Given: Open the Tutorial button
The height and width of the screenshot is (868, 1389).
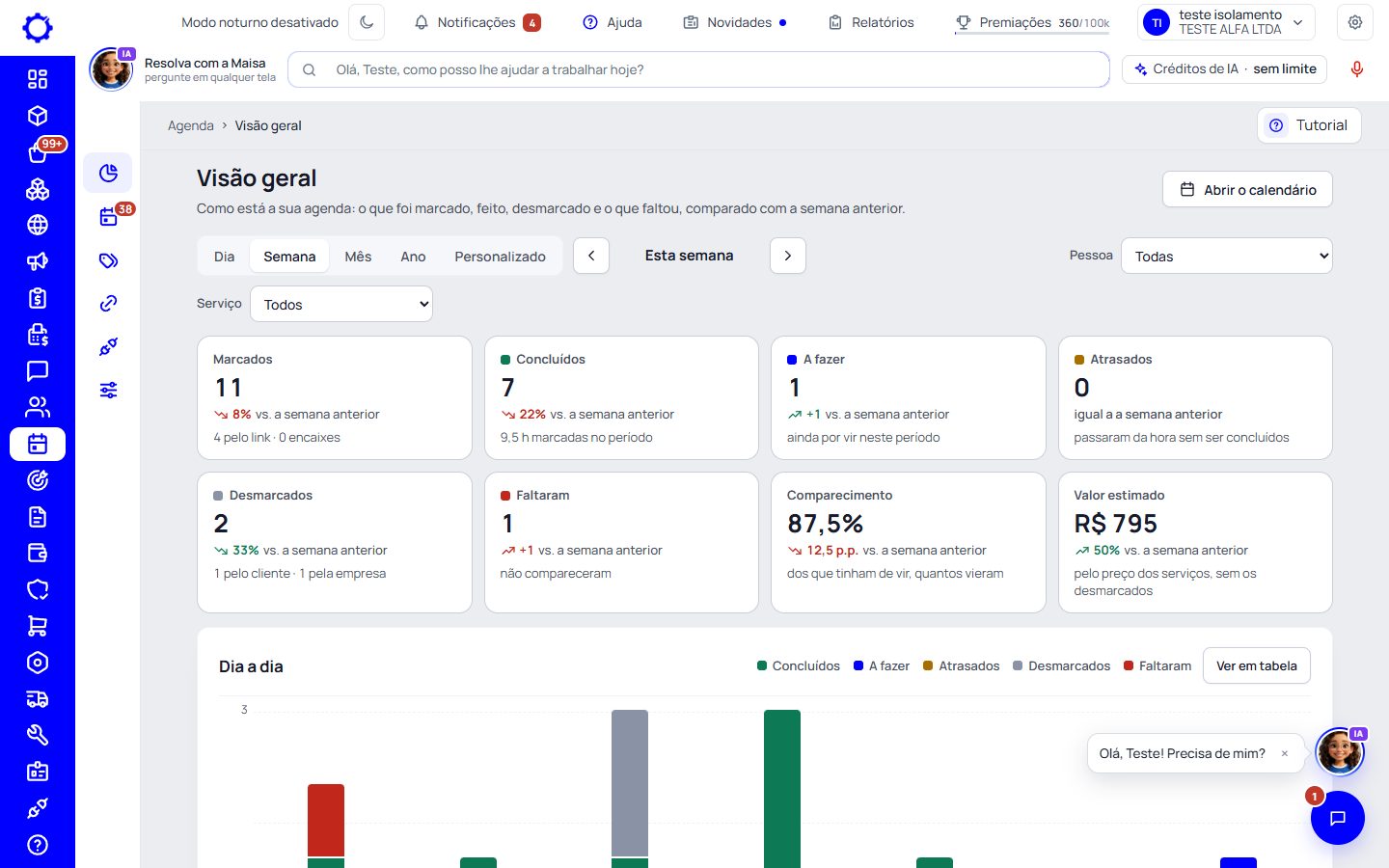Looking at the screenshot, I should point(1309,125).
